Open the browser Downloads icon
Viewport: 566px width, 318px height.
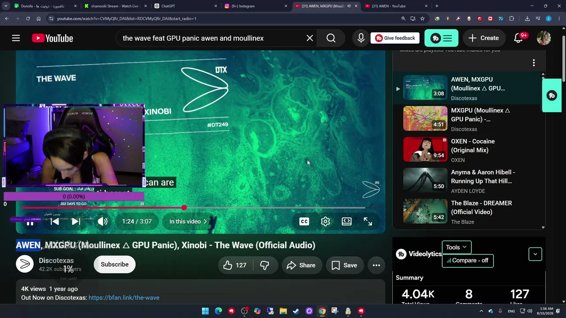pyautogui.click(x=527, y=19)
